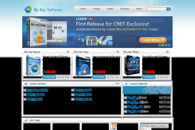This screenshot has height=130, width=195.
Task: Click the Windows icon beside Blu-ray Copy
Action: 118,52
